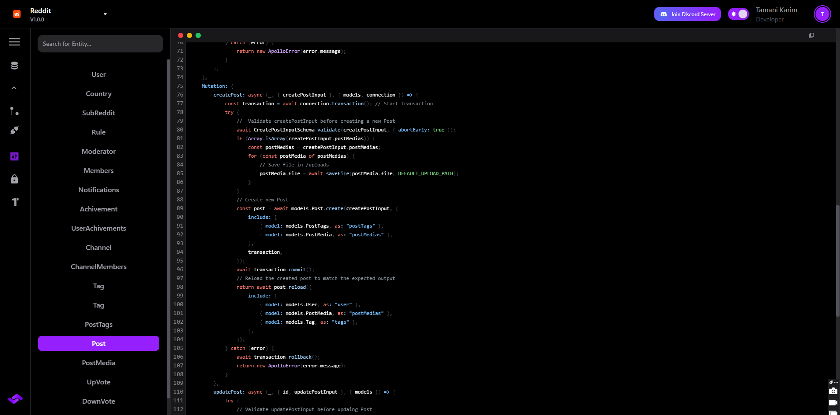Select the SubReddit entity

(x=98, y=113)
